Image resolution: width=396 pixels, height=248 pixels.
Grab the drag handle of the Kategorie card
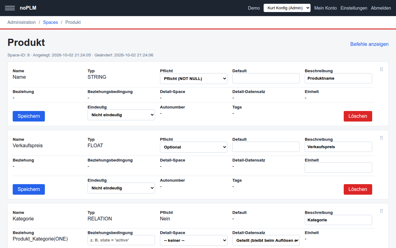[381, 211]
